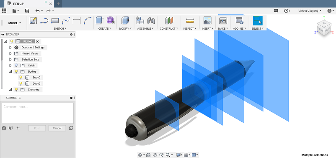This screenshot has height=159, width=336.
Task: Open Display Settings in navigation bar
Action: [179, 155]
